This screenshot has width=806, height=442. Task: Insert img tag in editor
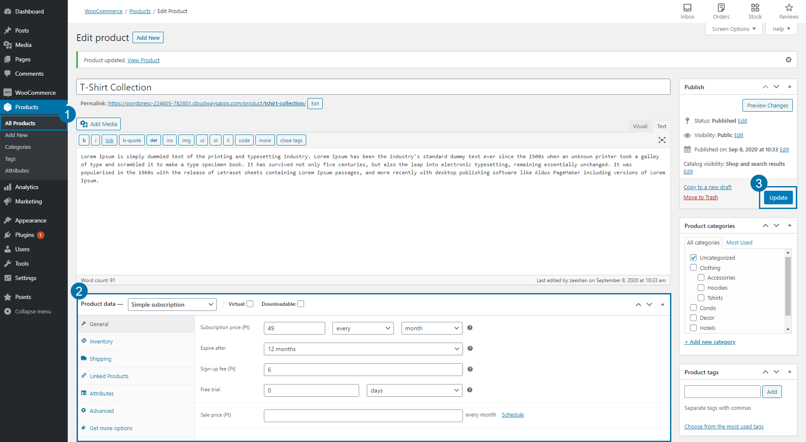click(186, 140)
